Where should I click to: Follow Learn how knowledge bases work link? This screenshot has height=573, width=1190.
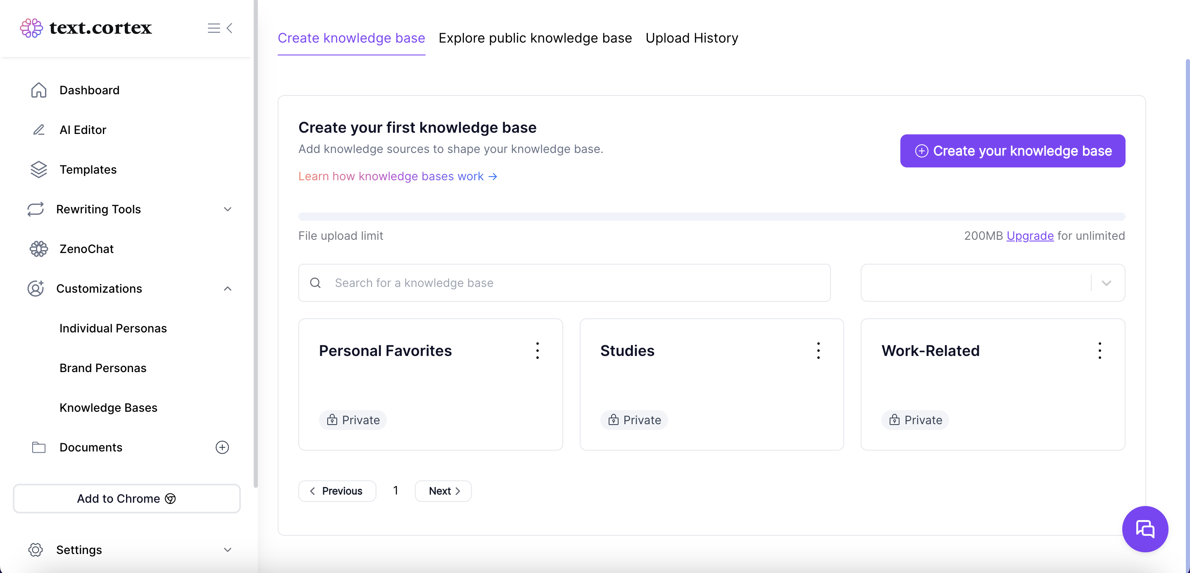[398, 177]
